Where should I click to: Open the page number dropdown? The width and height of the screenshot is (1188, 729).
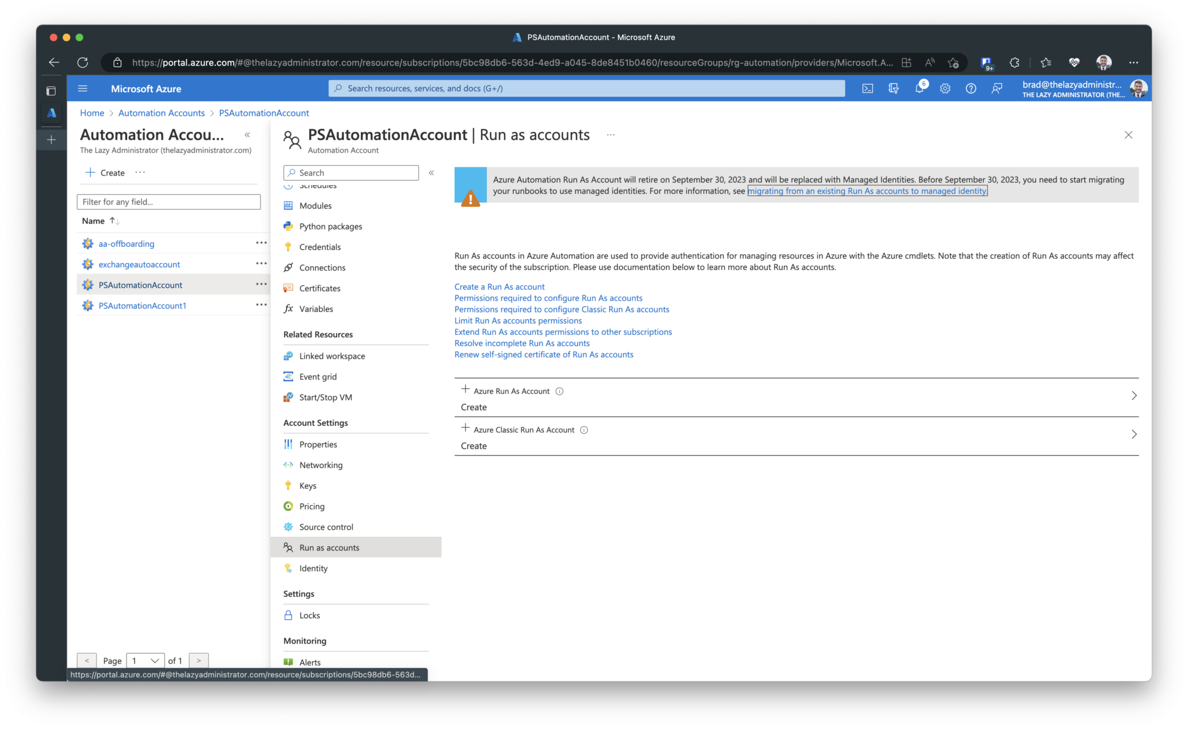[145, 661]
